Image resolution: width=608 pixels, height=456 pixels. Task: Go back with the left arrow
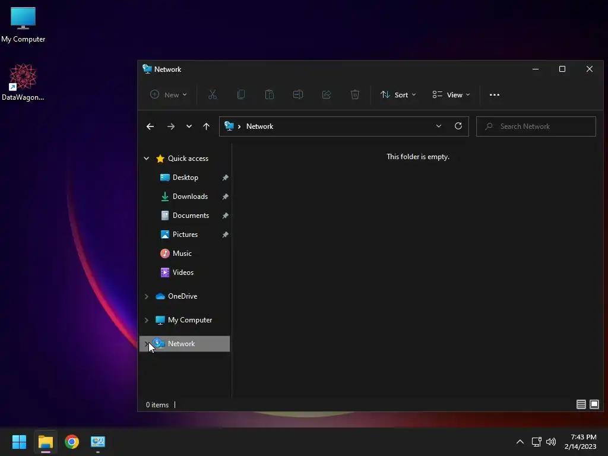point(150,126)
